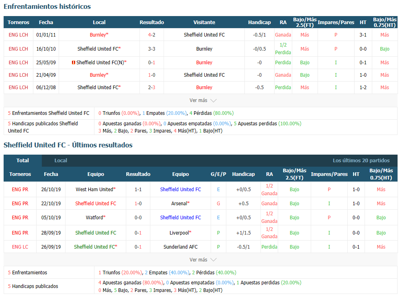Click HT score 1-2 in 06/12/08 row
Viewport: 404px width, 296px height.
click(363, 88)
